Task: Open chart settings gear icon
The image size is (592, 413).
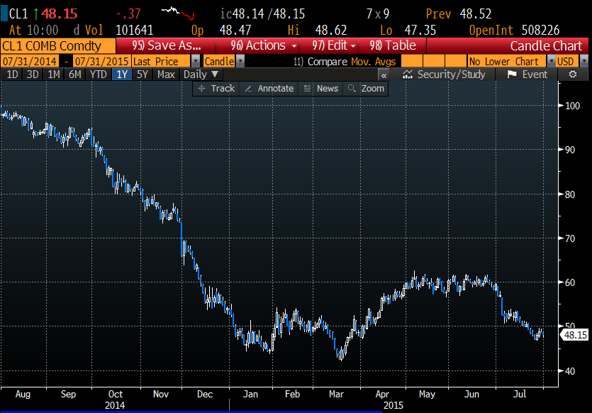Action: point(573,75)
